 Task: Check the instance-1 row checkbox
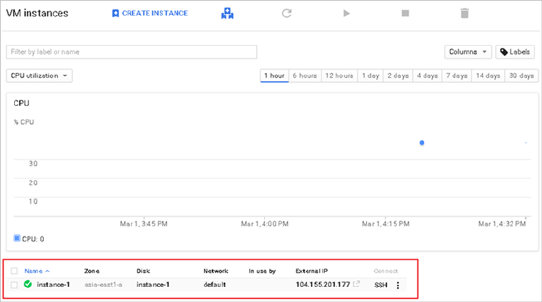14,285
